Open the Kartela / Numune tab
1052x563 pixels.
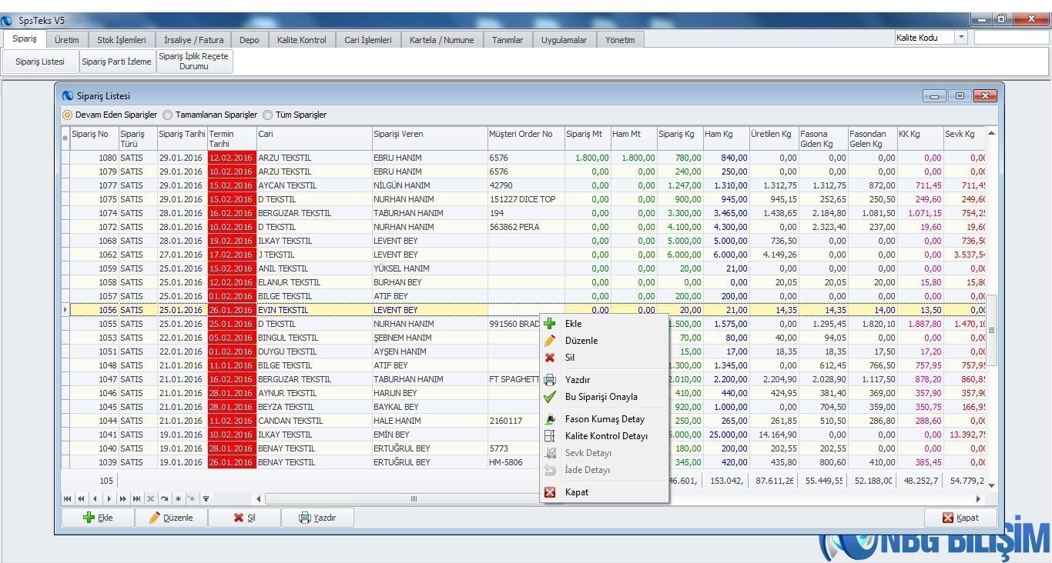point(441,40)
